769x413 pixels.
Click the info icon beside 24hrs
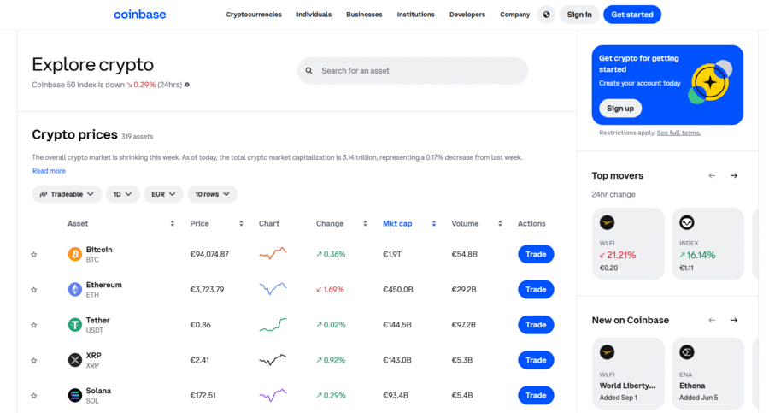[187, 85]
